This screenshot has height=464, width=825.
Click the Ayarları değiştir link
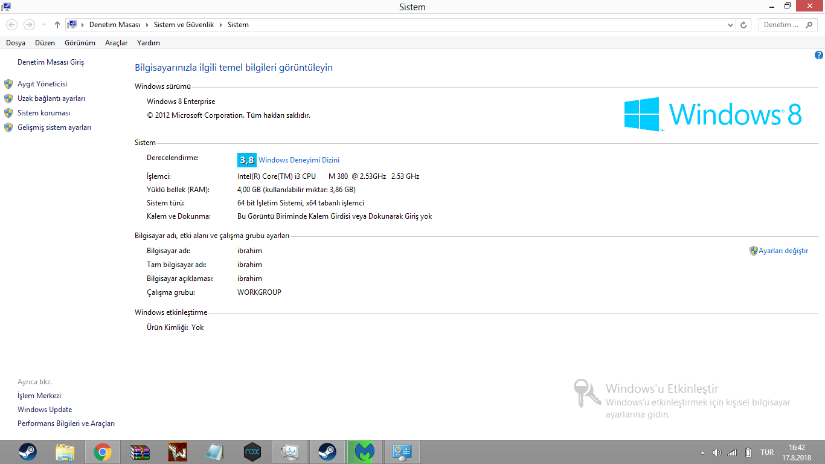coord(783,251)
